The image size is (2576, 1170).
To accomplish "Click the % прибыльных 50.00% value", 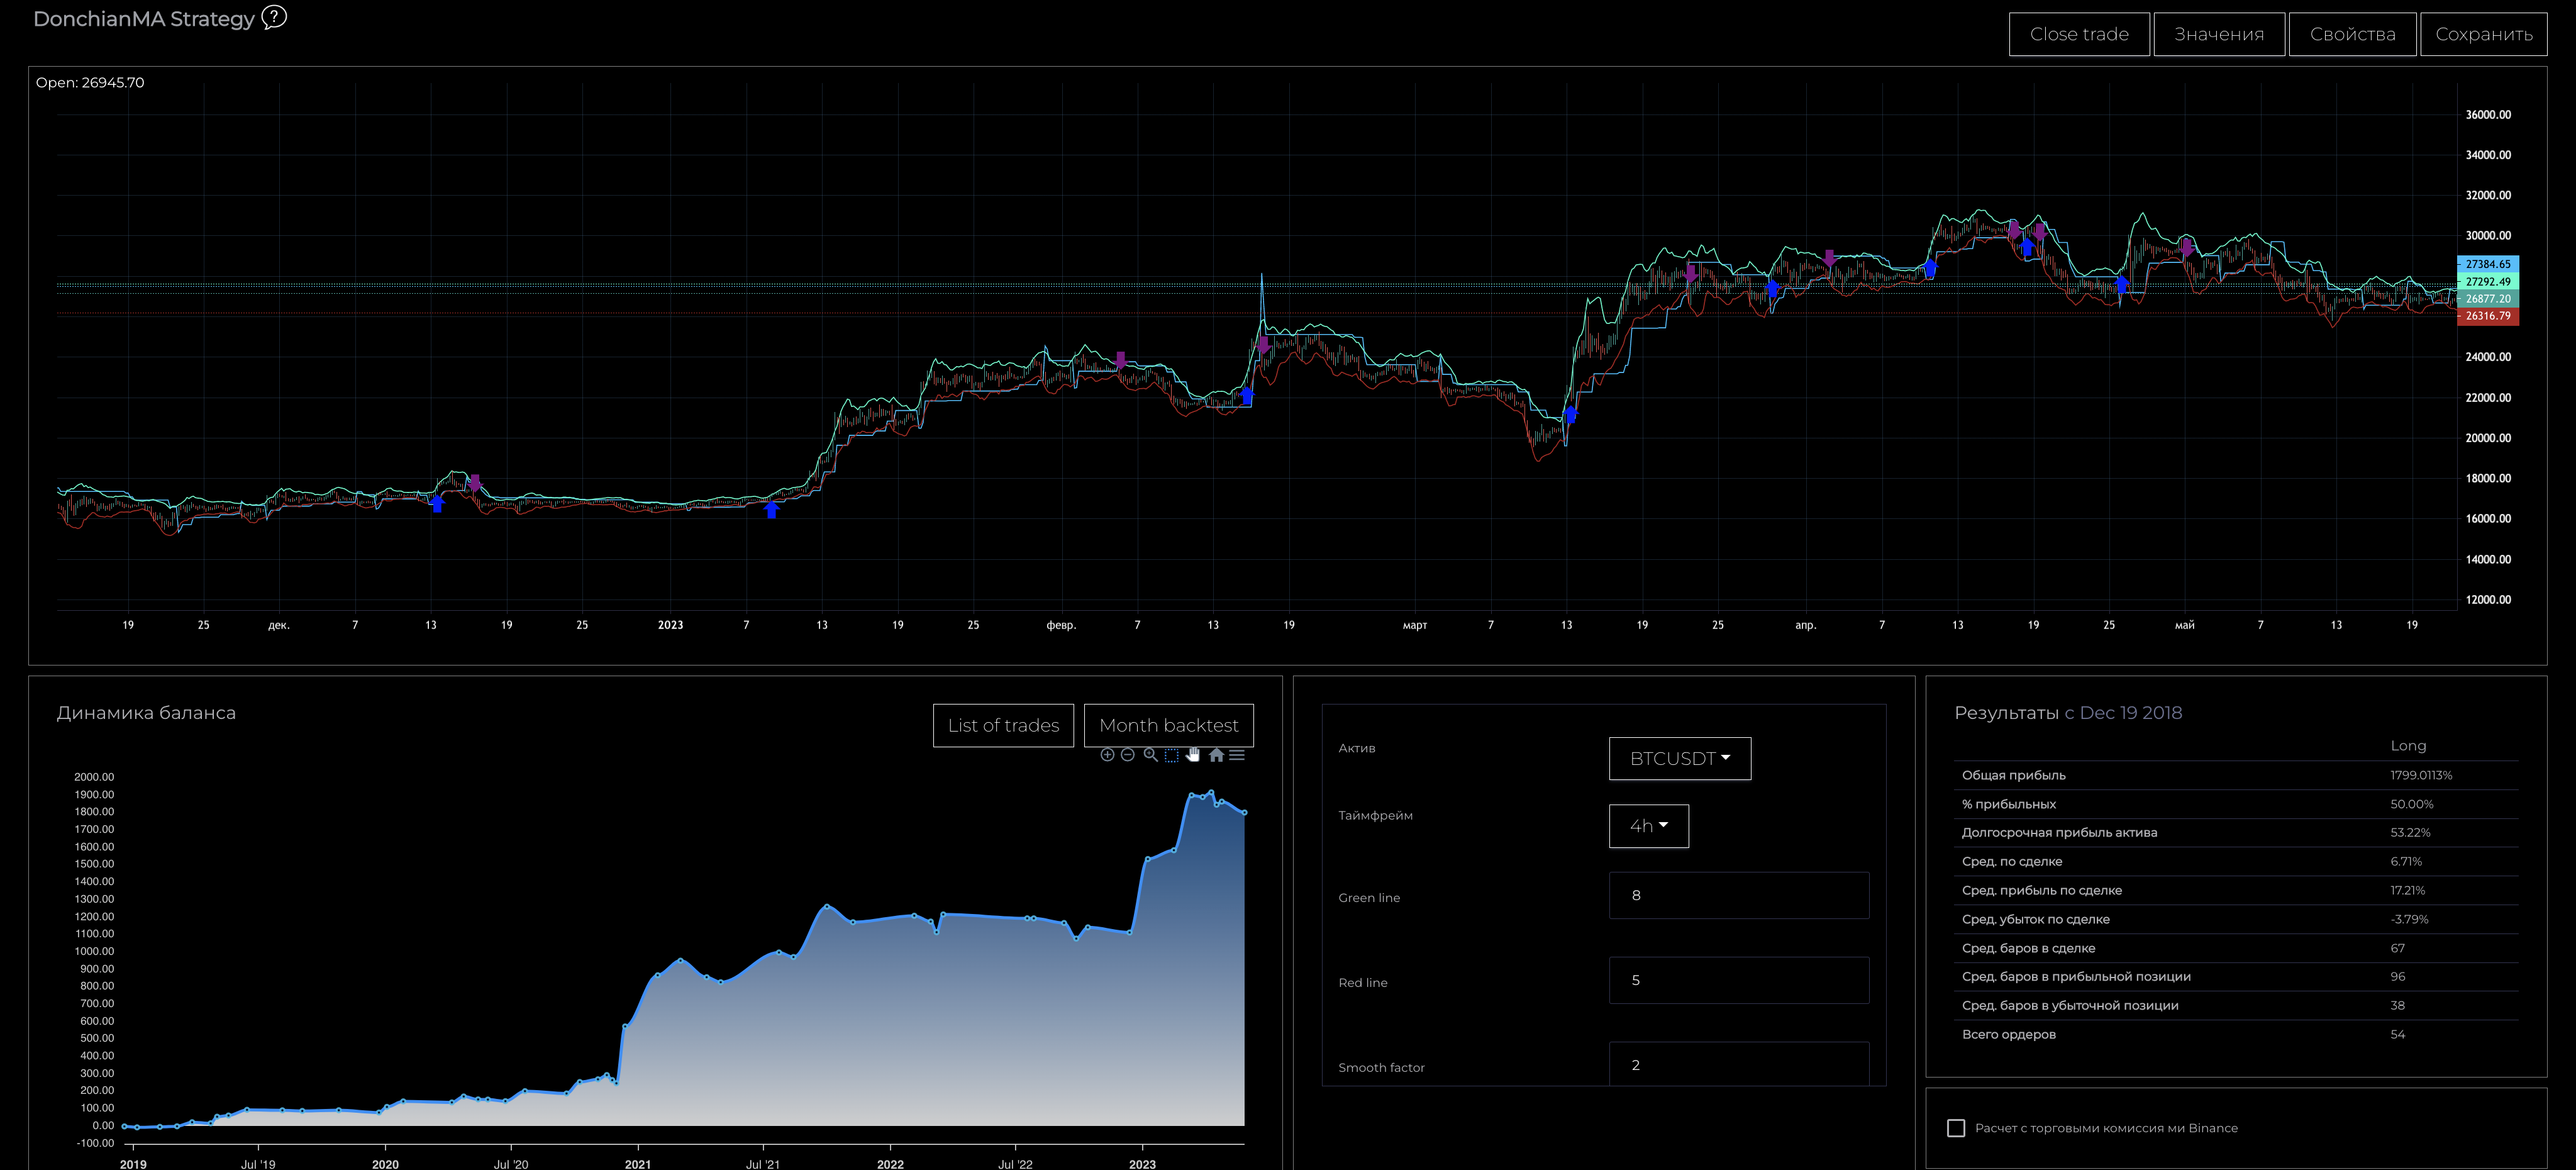I will 2412,804.
